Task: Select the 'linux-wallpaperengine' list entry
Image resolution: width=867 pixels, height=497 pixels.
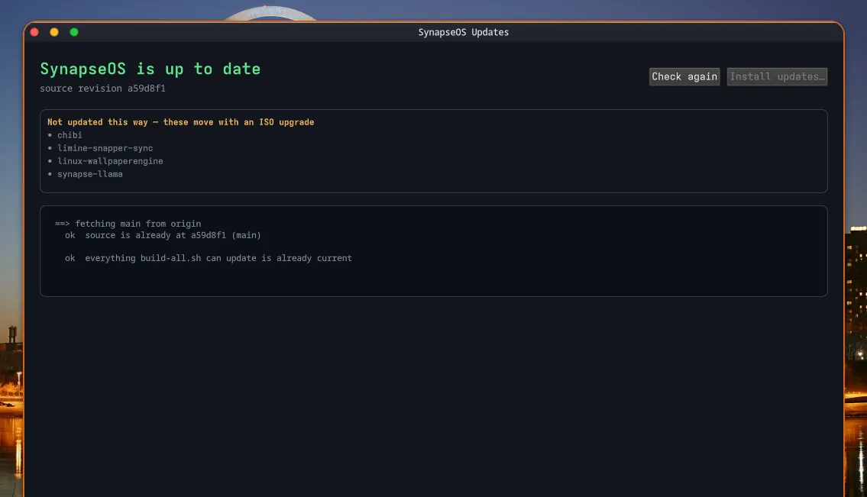Action: [x=110, y=161]
